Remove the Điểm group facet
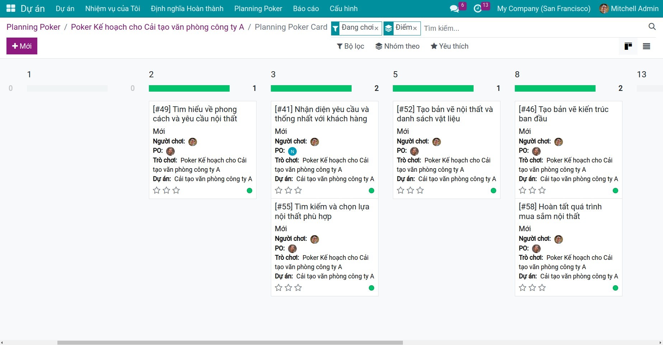The image size is (663, 345). pyautogui.click(x=415, y=28)
